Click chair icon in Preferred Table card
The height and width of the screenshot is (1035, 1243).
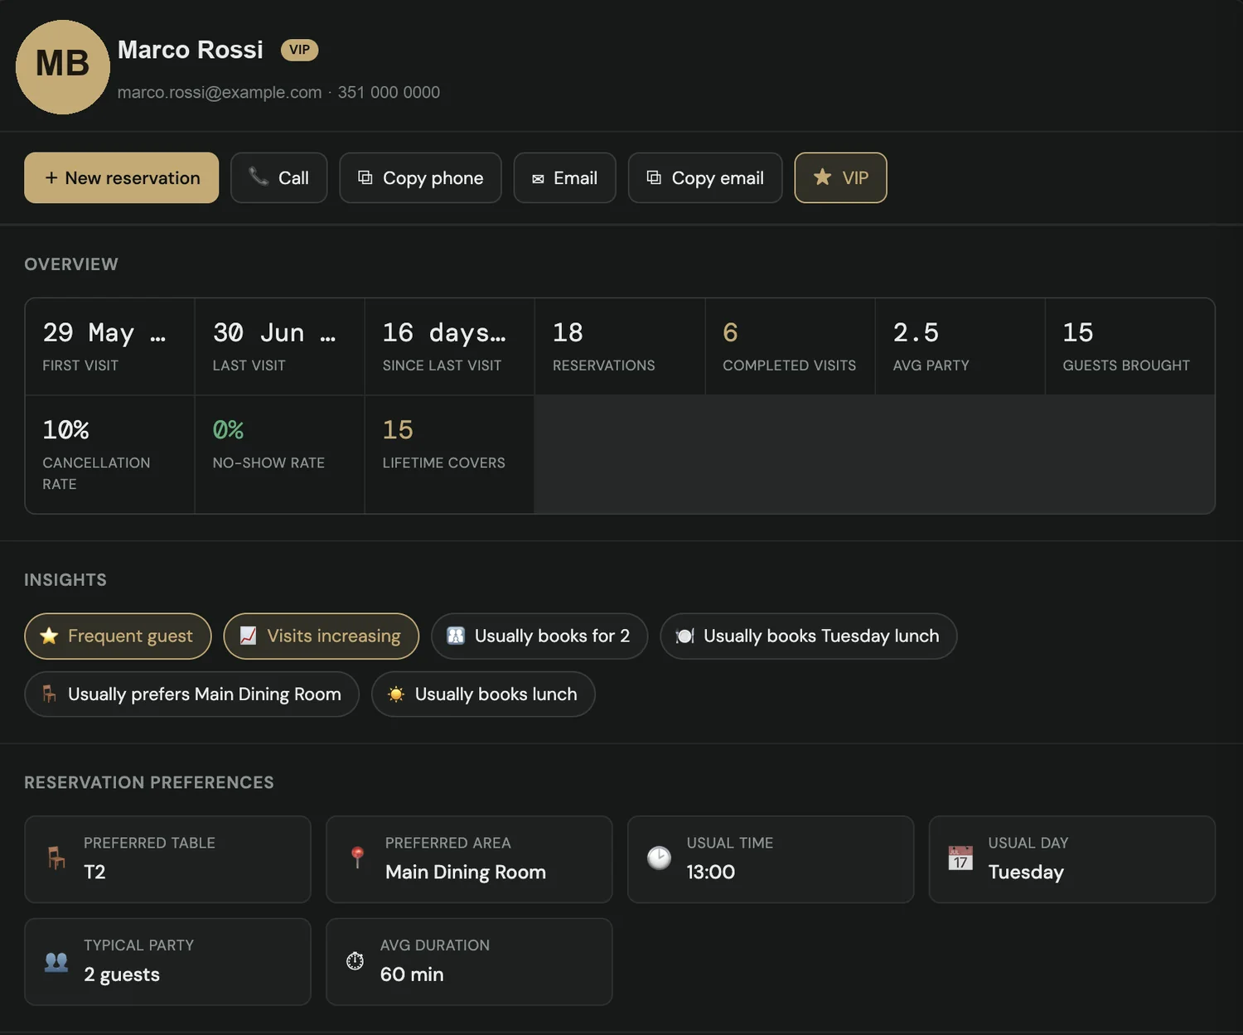(56, 858)
